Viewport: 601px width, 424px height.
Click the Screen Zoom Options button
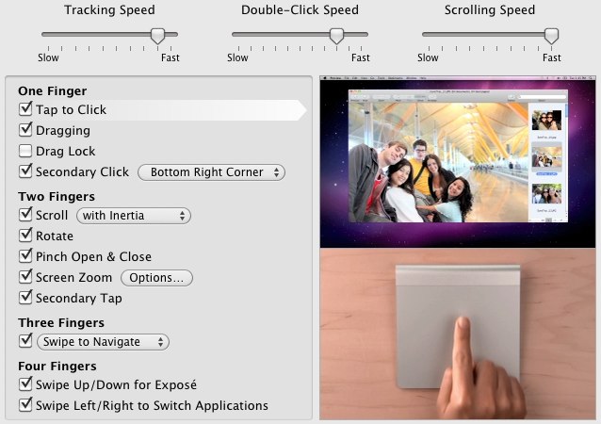click(x=156, y=278)
